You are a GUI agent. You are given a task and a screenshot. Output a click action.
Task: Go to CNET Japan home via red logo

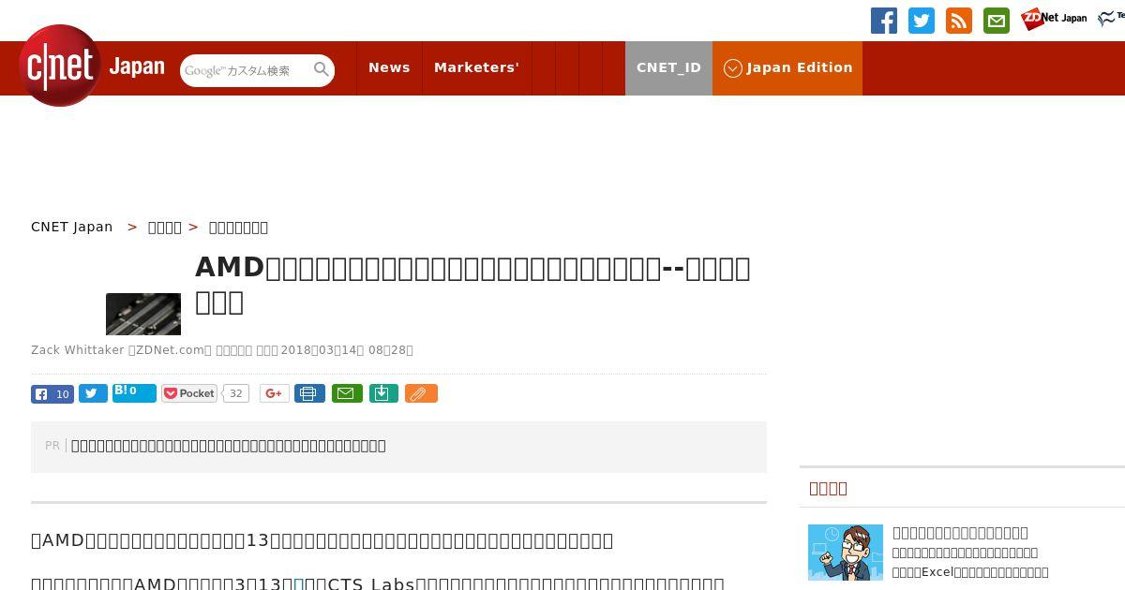60,66
